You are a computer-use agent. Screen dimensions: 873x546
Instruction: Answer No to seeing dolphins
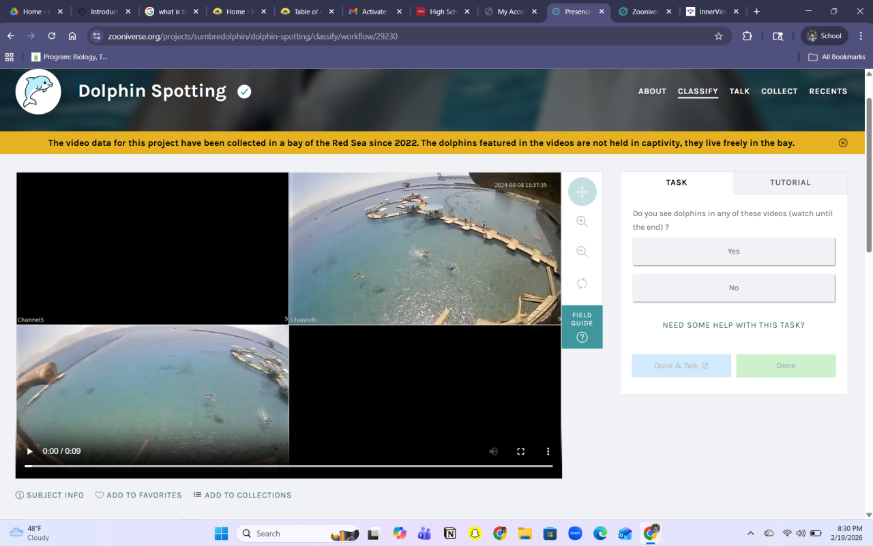[x=733, y=288]
